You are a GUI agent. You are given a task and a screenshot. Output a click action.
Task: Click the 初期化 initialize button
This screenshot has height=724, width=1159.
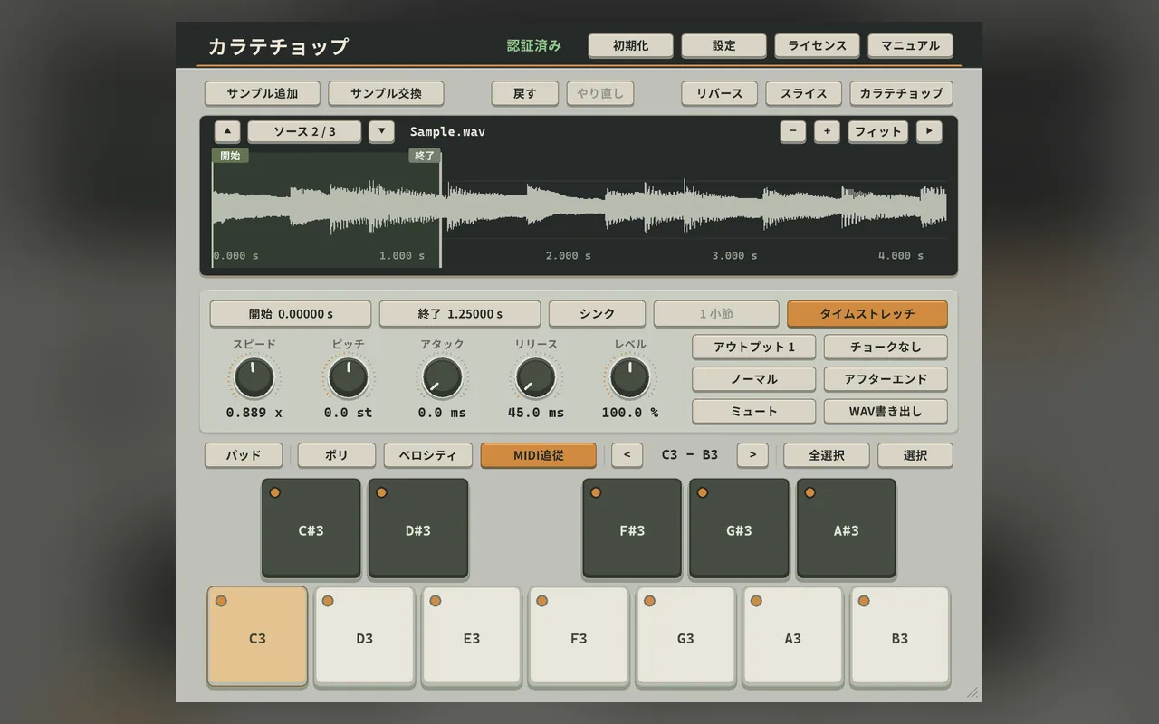pyautogui.click(x=631, y=45)
